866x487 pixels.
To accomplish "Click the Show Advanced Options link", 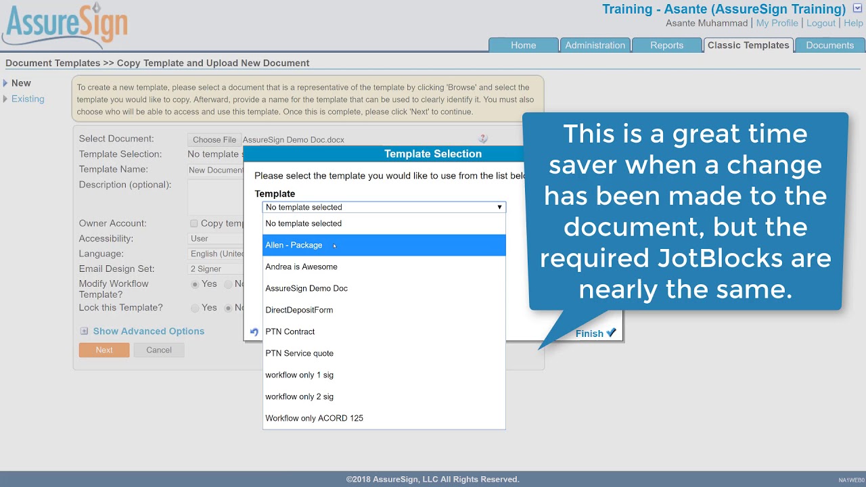I will pos(149,331).
